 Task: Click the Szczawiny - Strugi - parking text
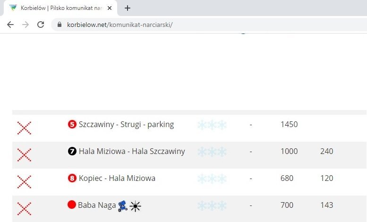click(x=127, y=124)
